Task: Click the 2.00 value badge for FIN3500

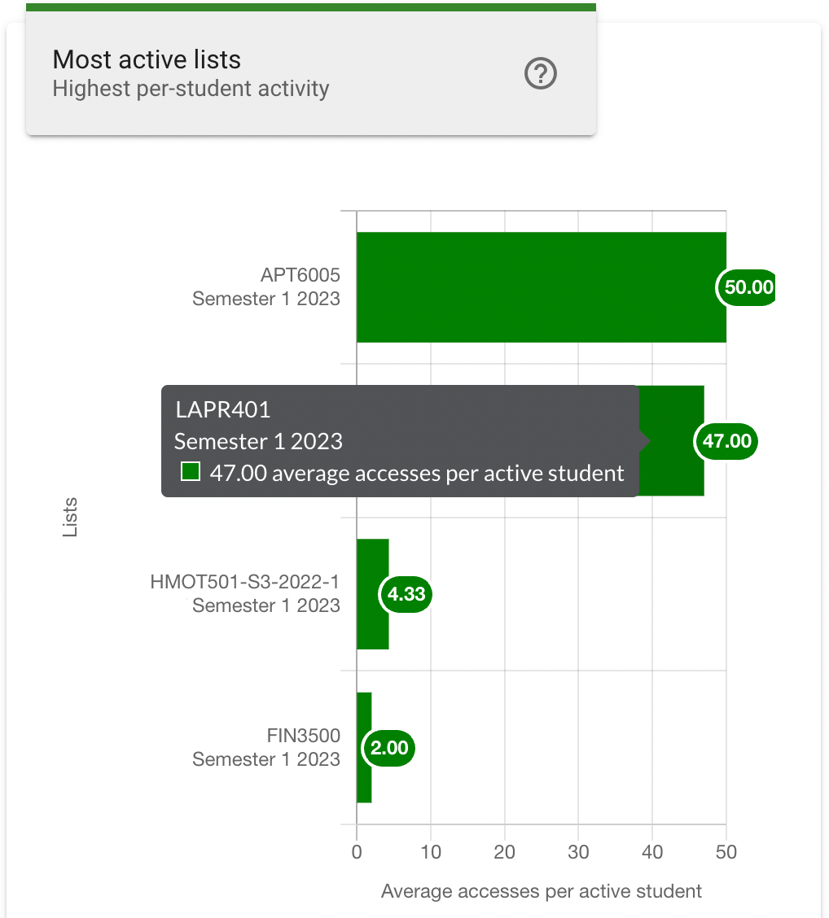Action: tap(388, 748)
